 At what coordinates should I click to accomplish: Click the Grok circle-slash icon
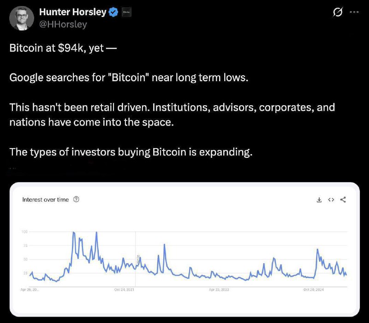coord(338,12)
